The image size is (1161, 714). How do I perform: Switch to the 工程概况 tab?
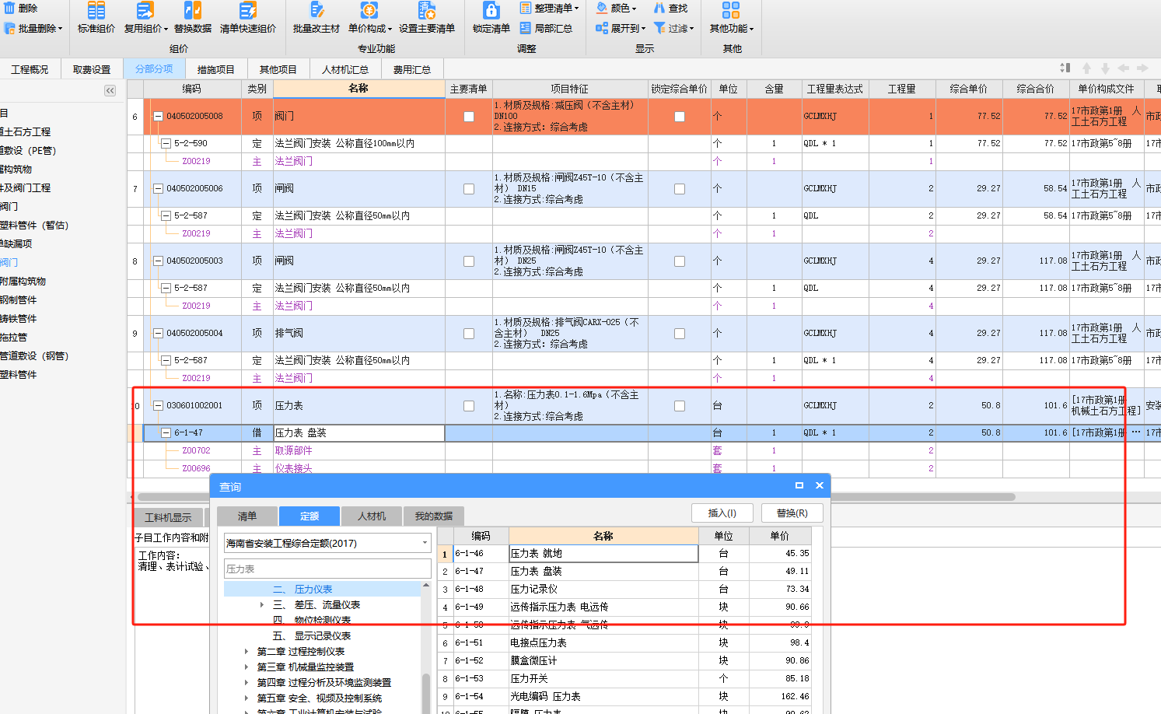30,69
